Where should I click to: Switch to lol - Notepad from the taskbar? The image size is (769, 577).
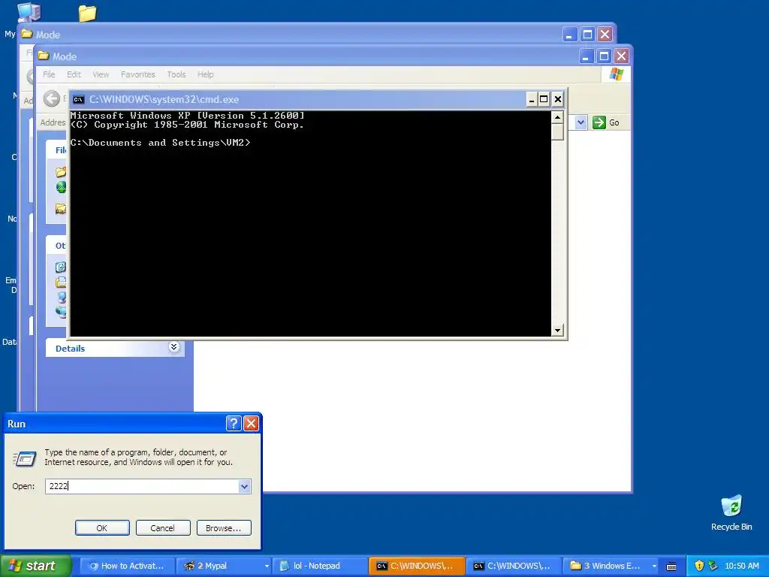pos(318,566)
